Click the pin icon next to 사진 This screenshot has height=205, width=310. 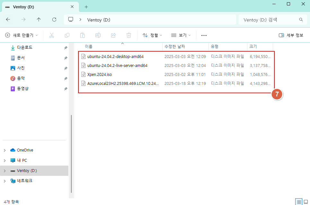[x=66, y=68]
